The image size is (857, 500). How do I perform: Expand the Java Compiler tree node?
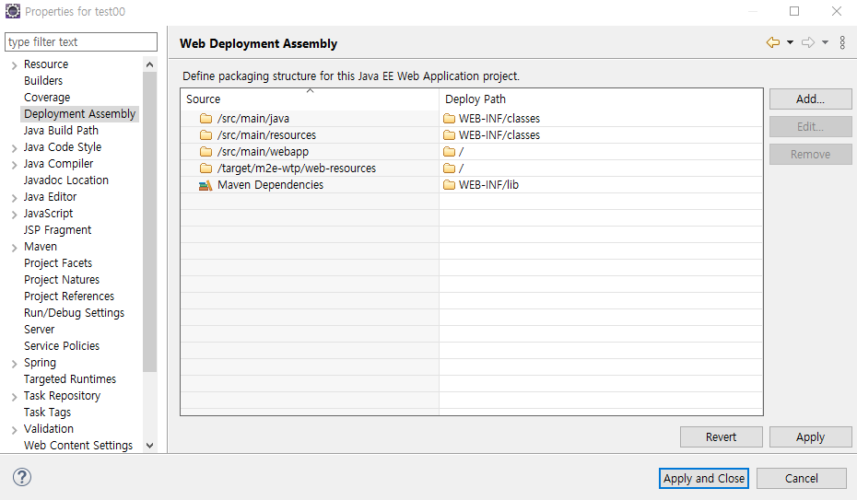tap(14, 164)
